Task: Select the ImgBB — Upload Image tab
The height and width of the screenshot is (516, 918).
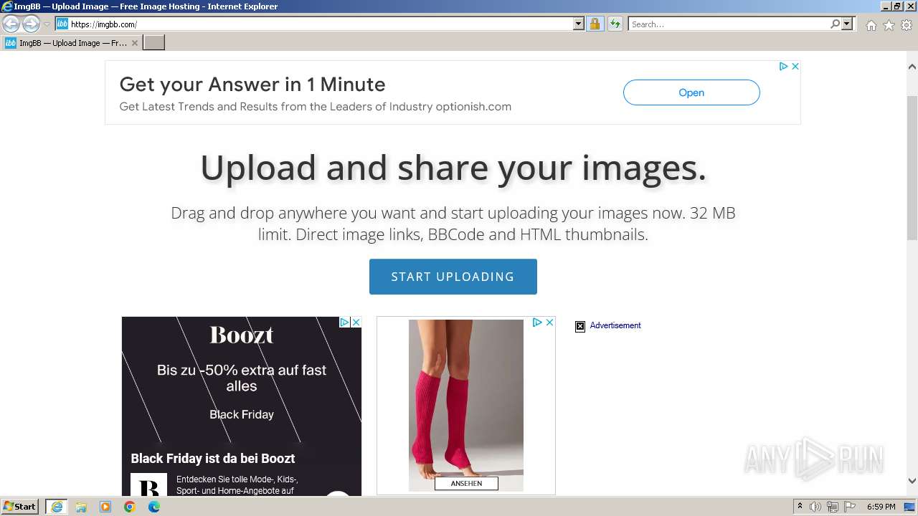Action: click(70, 43)
